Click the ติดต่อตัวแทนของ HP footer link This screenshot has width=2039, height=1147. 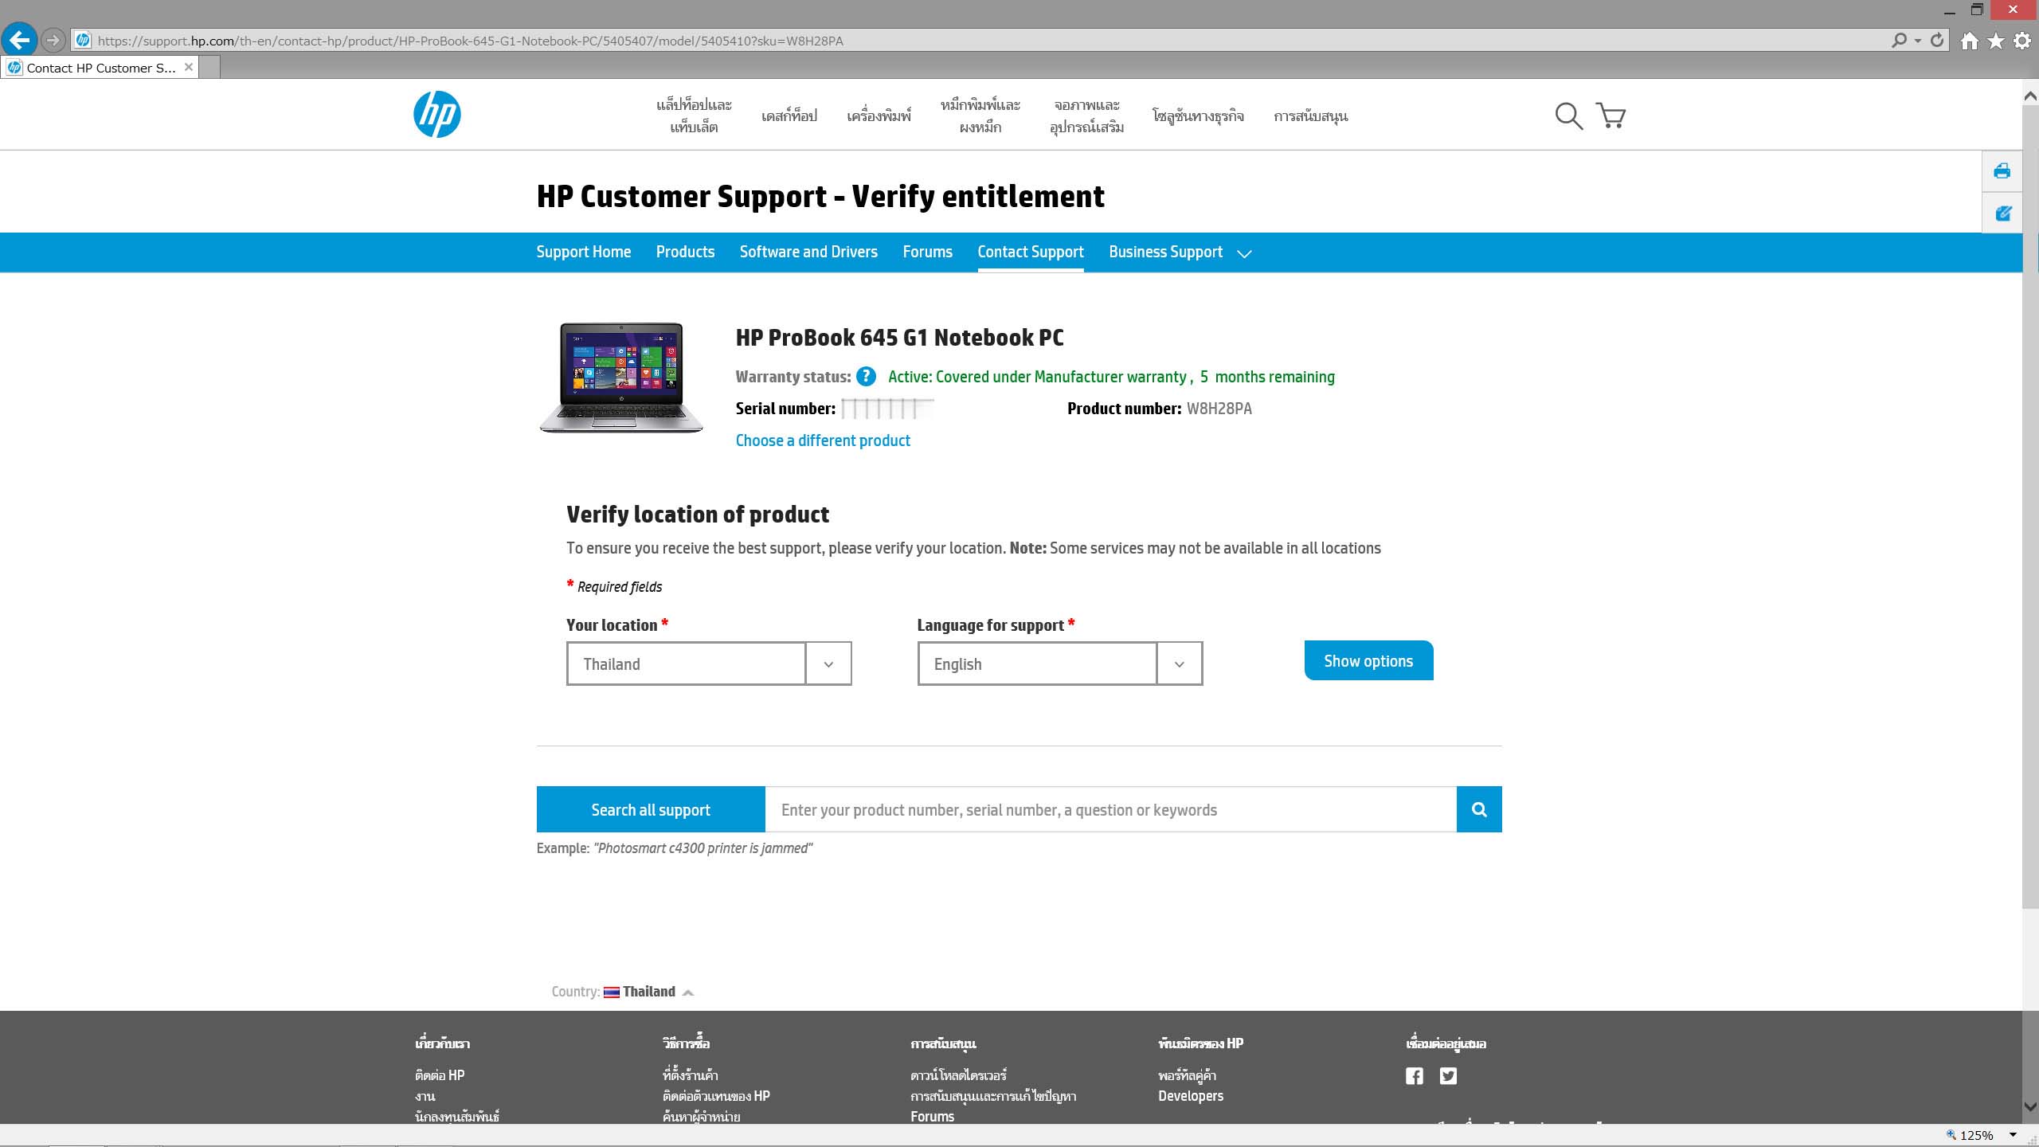716,1096
